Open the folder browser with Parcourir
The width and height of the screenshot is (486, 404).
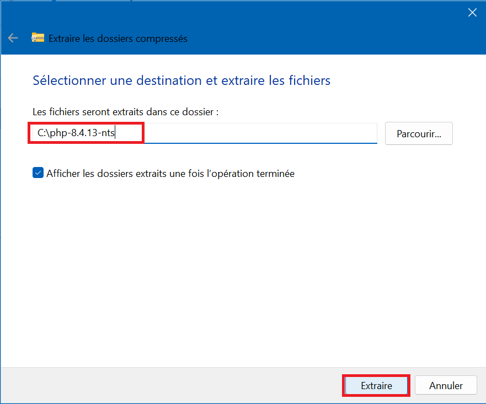click(419, 133)
